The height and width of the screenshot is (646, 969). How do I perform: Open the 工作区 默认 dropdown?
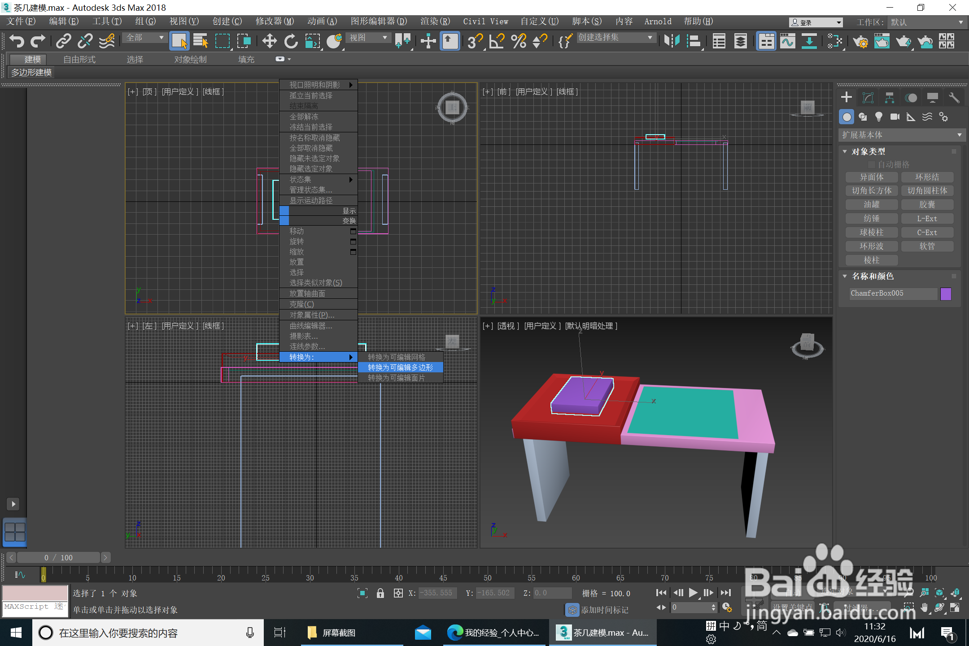(927, 22)
